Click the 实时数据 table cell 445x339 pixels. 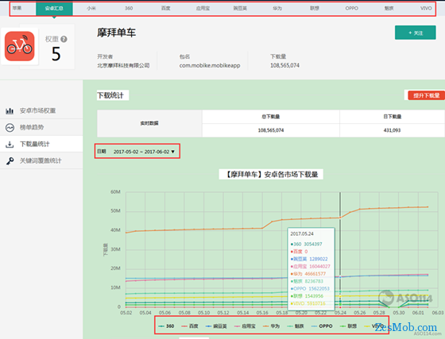click(149, 123)
